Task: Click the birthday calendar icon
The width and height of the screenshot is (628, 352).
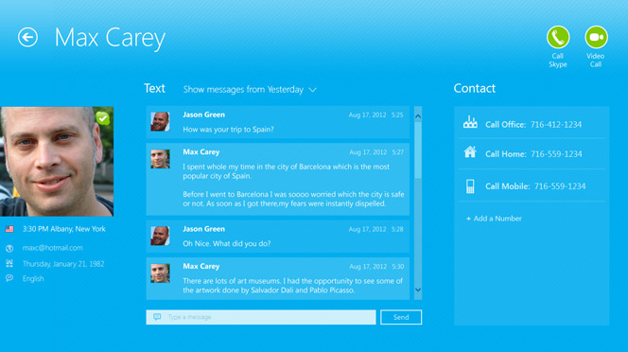Action: [9, 263]
